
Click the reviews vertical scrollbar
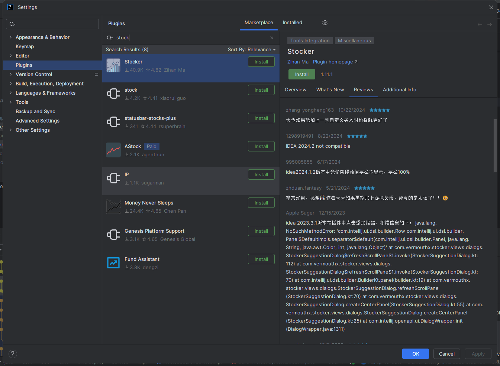pyautogui.click(x=495, y=146)
